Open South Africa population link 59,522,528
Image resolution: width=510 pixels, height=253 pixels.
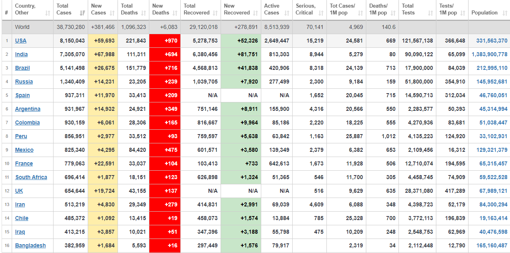pos(493,177)
